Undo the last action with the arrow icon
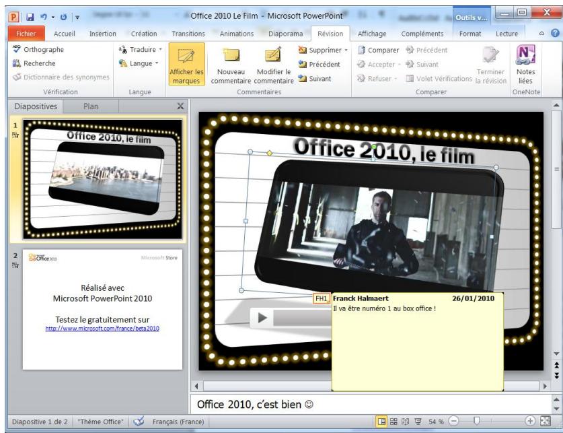The image size is (563, 433). pyautogui.click(x=44, y=17)
